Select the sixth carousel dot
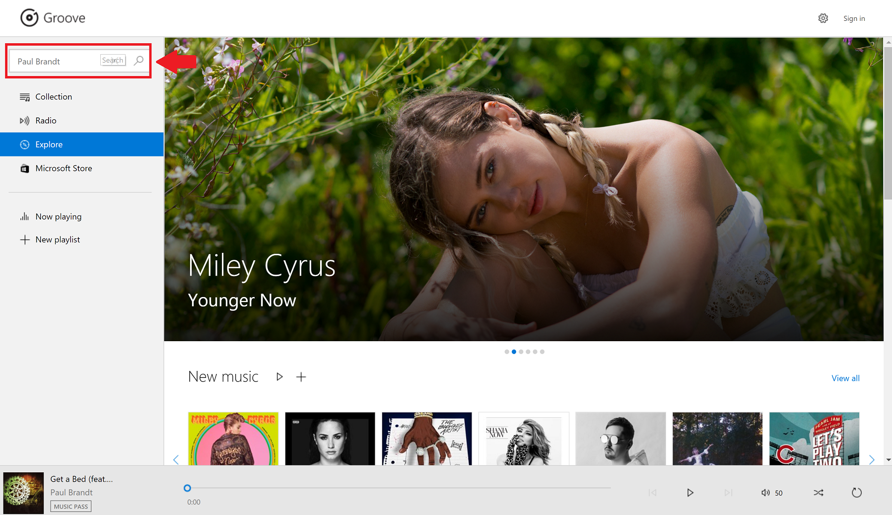 click(x=542, y=352)
